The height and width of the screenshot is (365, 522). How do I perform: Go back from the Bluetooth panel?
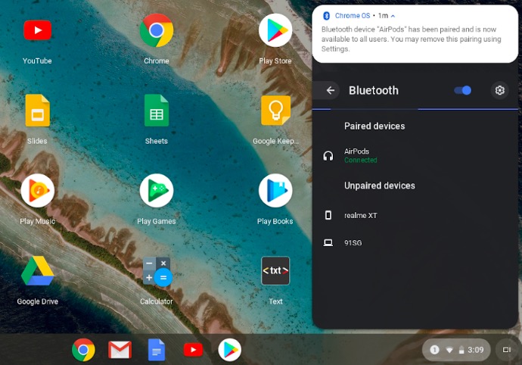coord(331,90)
